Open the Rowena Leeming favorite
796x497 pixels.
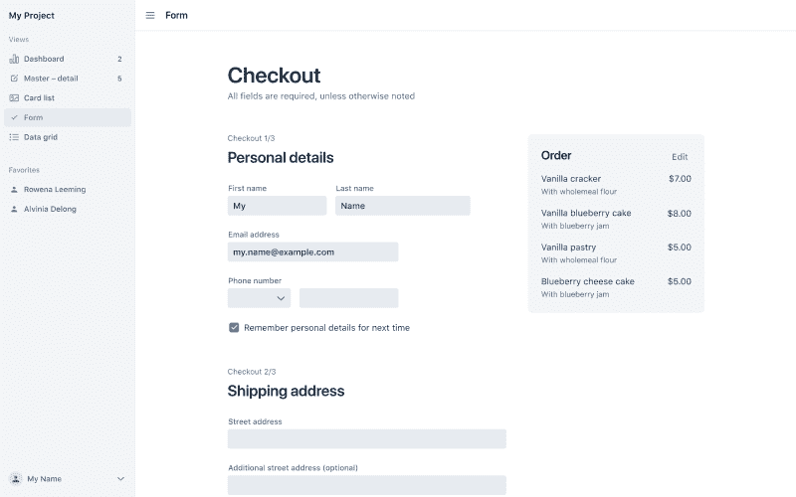(55, 189)
